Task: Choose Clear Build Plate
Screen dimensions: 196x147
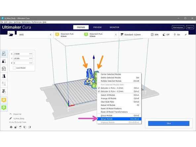Action: point(119,102)
